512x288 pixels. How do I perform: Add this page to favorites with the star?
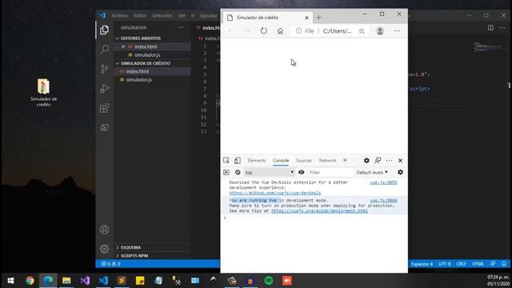(362, 30)
